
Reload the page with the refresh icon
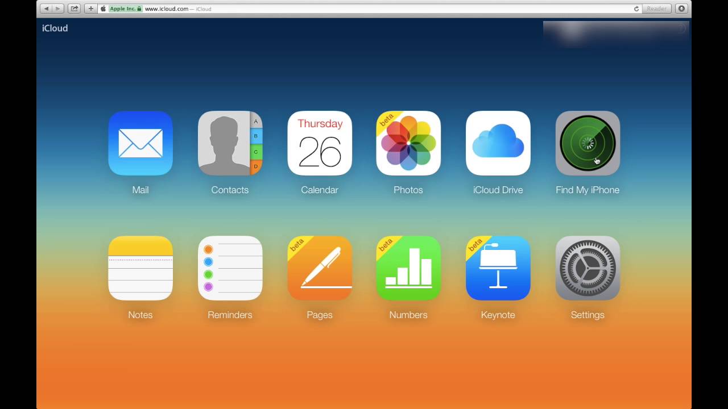(x=636, y=9)
